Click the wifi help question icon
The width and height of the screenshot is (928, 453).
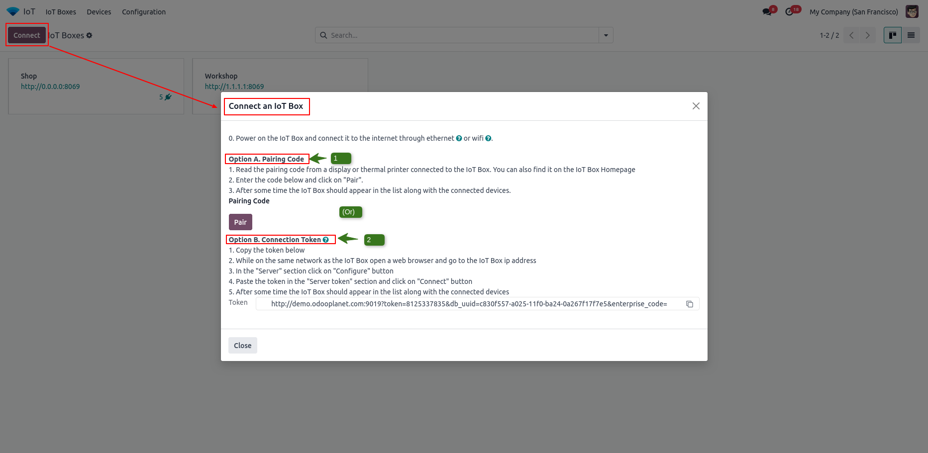(x=488, y=139)
